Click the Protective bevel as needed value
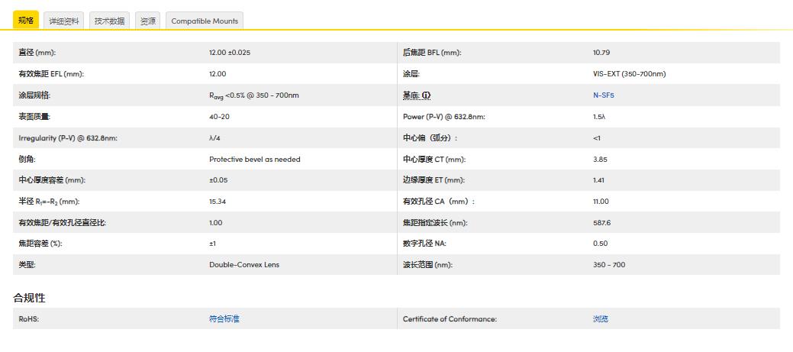Viewport: 793px width, 352px height. click(255, 160)
